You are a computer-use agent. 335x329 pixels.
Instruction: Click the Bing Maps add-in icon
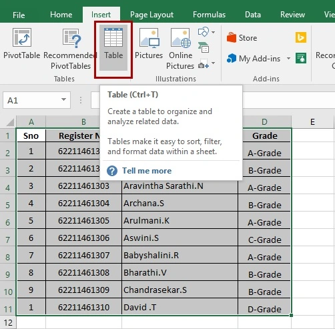(301, 37)
